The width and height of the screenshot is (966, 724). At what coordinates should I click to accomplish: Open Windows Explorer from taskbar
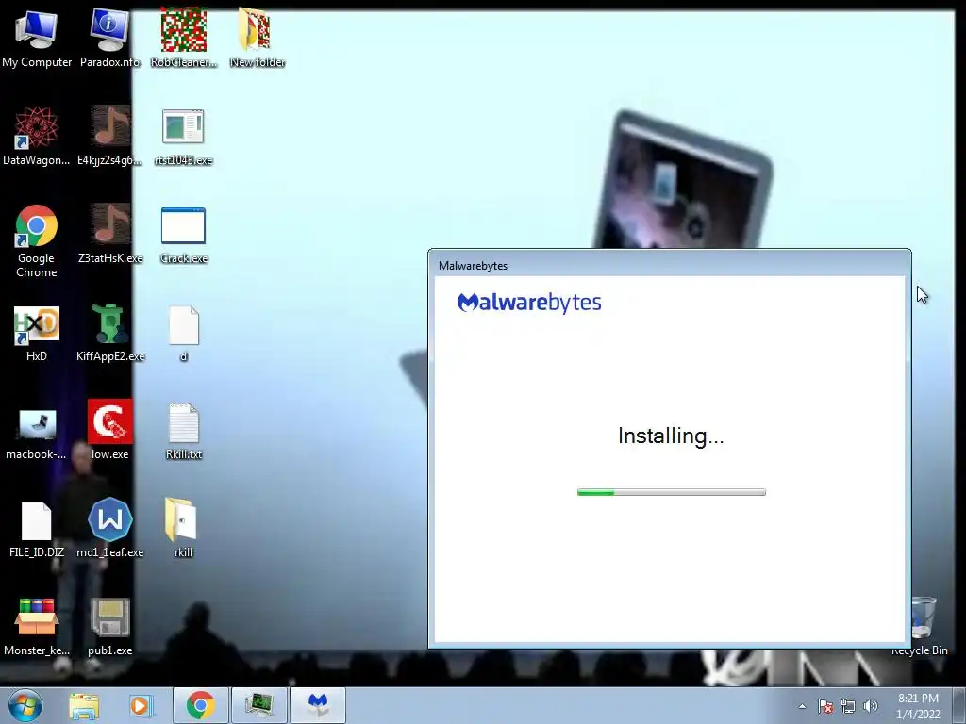[x=84, y=705]
